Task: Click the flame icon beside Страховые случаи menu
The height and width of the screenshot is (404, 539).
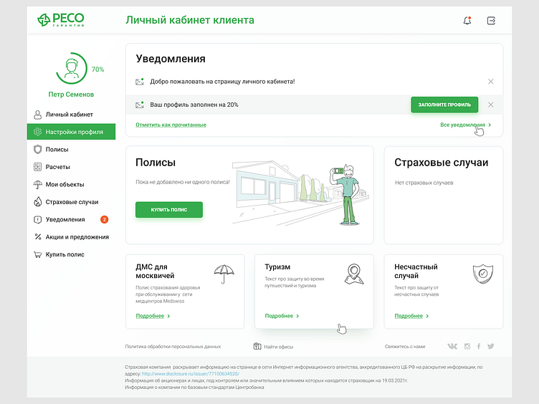Action: 37,202
